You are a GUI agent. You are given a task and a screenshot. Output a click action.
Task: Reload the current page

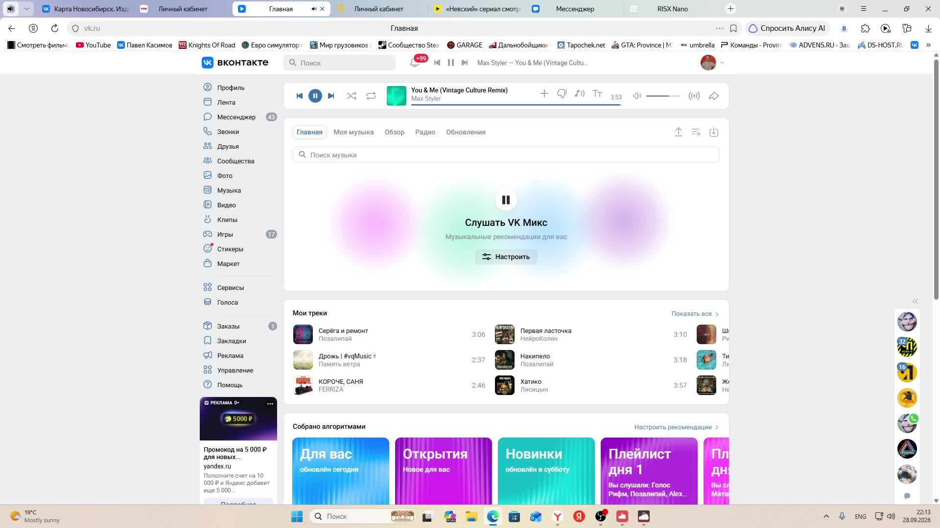(55, 28)
